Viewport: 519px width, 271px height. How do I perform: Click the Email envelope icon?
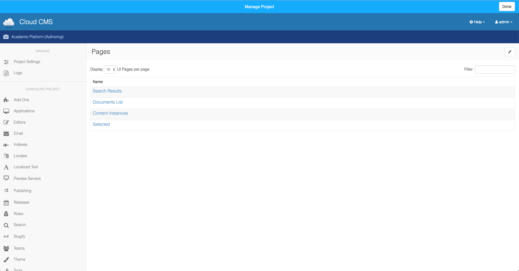6,134
